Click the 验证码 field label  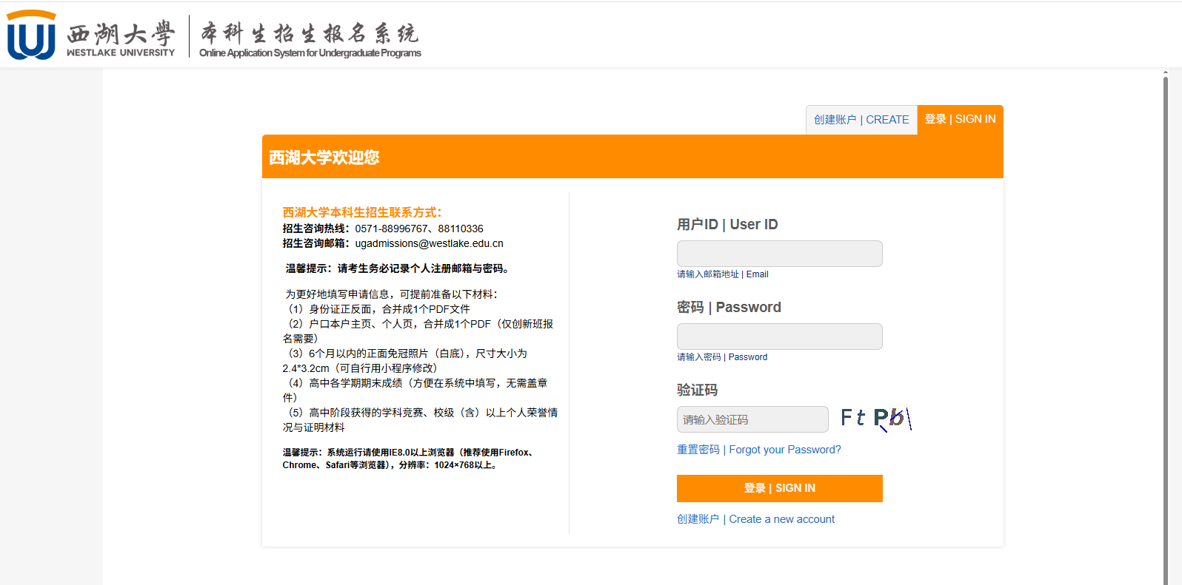[697, 390]
